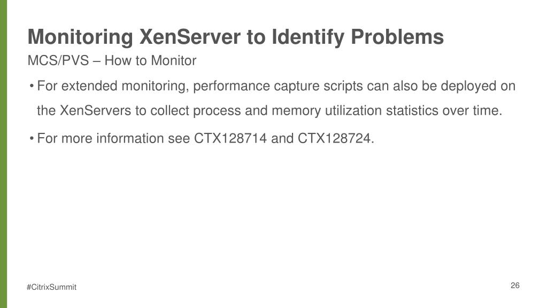Click the #CitrixSummit hashtag footer

(51, 287)
